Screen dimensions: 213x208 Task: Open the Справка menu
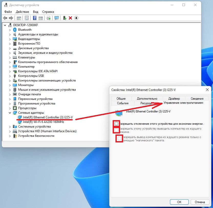(x=48, y=12)
